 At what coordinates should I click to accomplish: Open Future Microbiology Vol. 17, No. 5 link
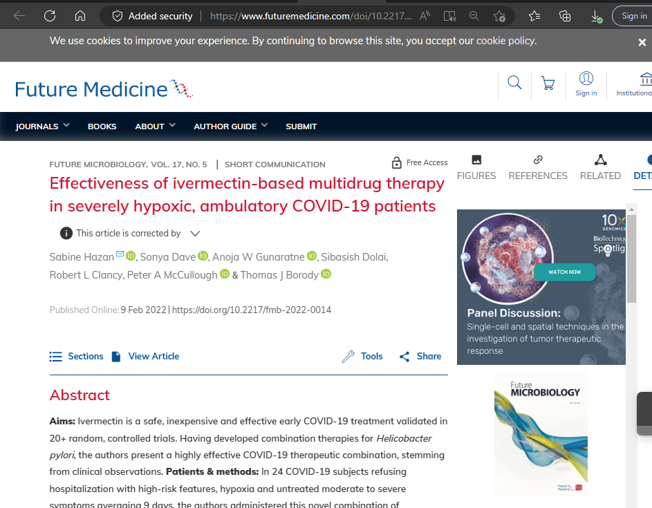(x=128, y=164)
